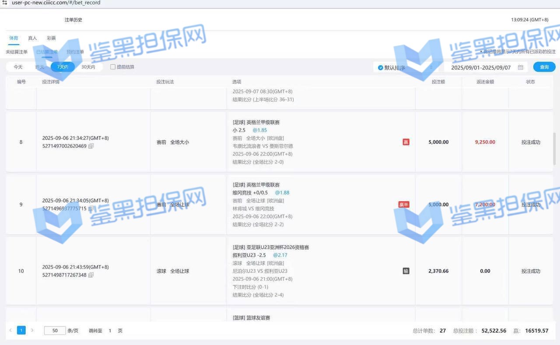Click the 赢半 result badge in row 9
The image size is (560, 345).
coord(404,205)
